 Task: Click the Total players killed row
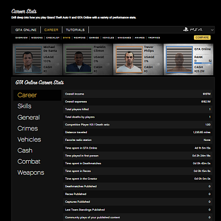click(138, 109)
